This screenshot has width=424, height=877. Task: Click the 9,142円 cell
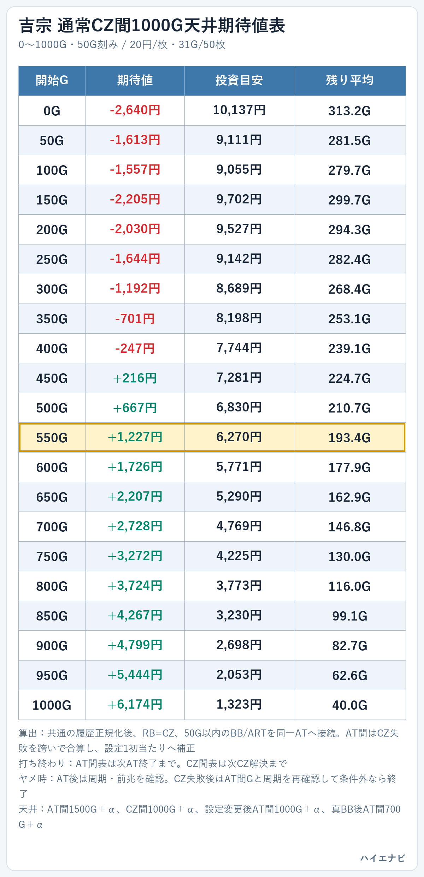point(239,259)
